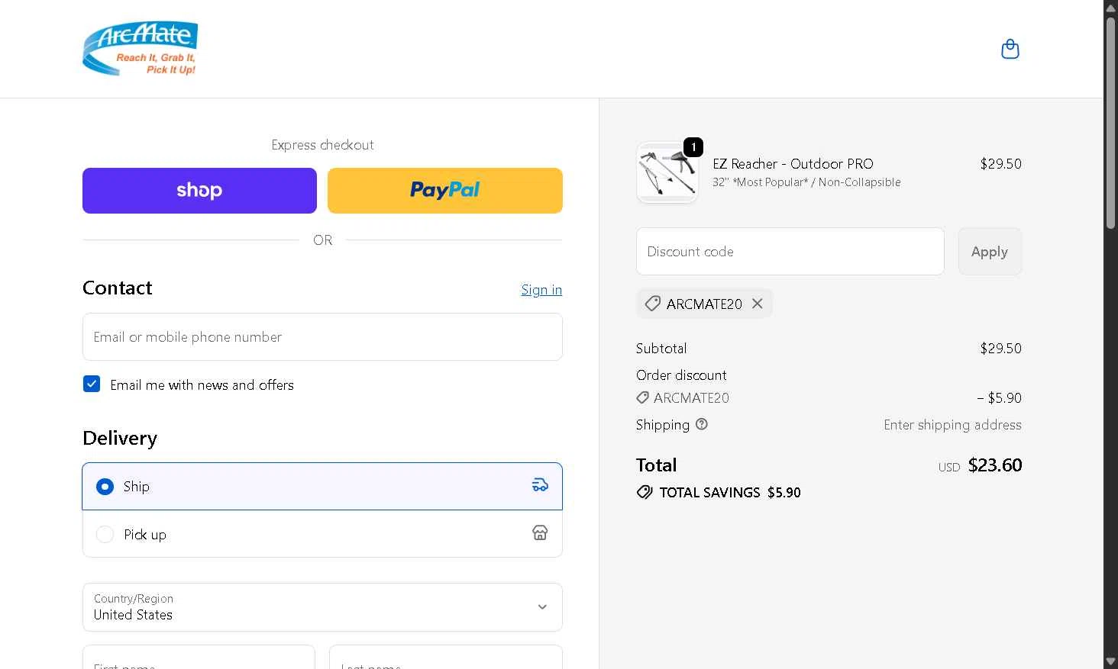This screenshot has height=669, width=1118.
Task: Focus the Email or mobile phone number field
Action: (x=322, y=337)
